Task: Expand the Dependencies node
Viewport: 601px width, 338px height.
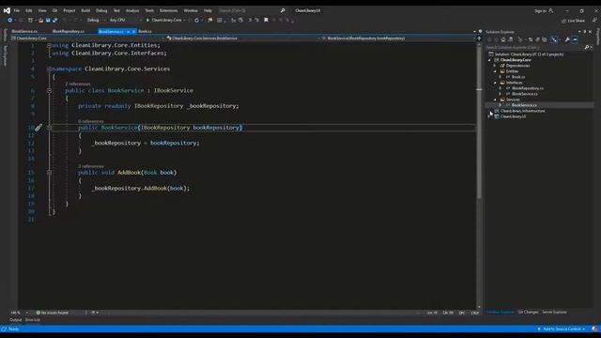Action: [x=495, y=66]
